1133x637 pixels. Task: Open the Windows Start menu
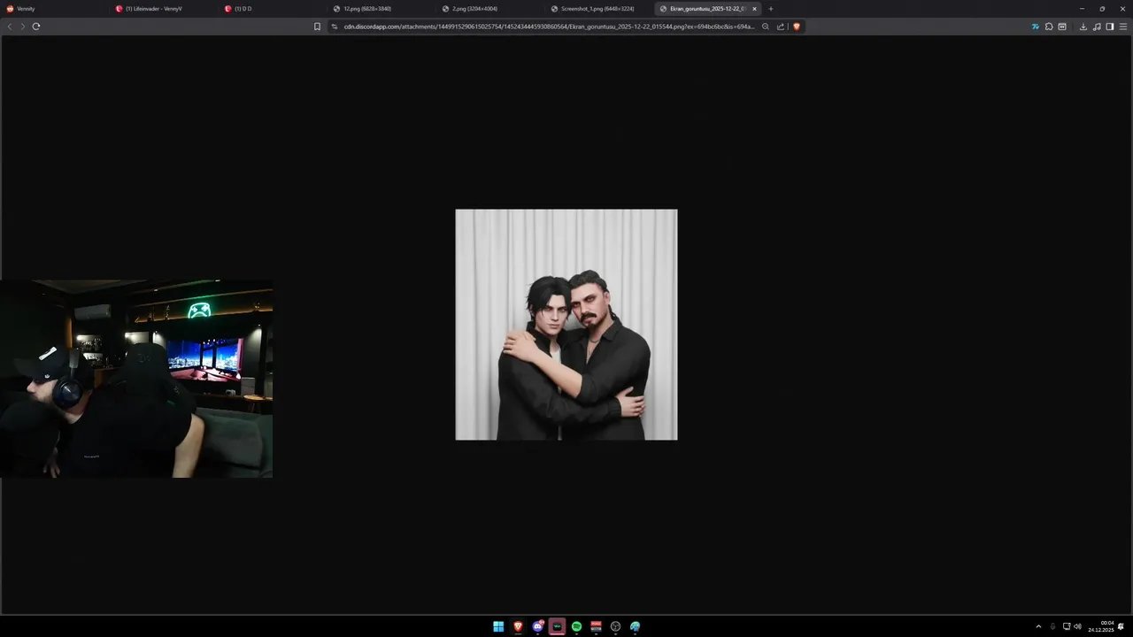[x=498, y=626]
